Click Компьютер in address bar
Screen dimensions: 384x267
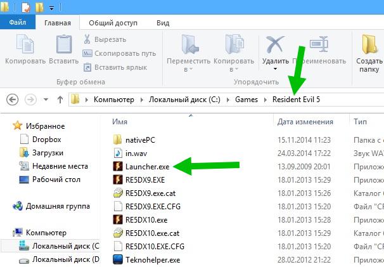point(114,100)
